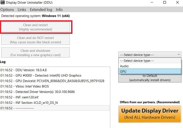183x128 pixels.
Task: Click the DDU app icon in title bar
Action: (2, 2)
